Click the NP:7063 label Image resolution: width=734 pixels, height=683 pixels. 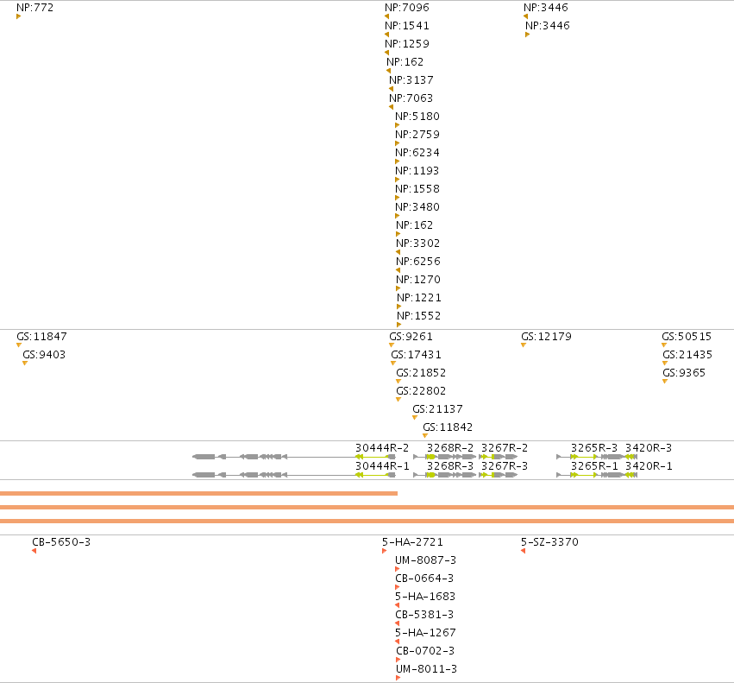click(x=411, y=98)
